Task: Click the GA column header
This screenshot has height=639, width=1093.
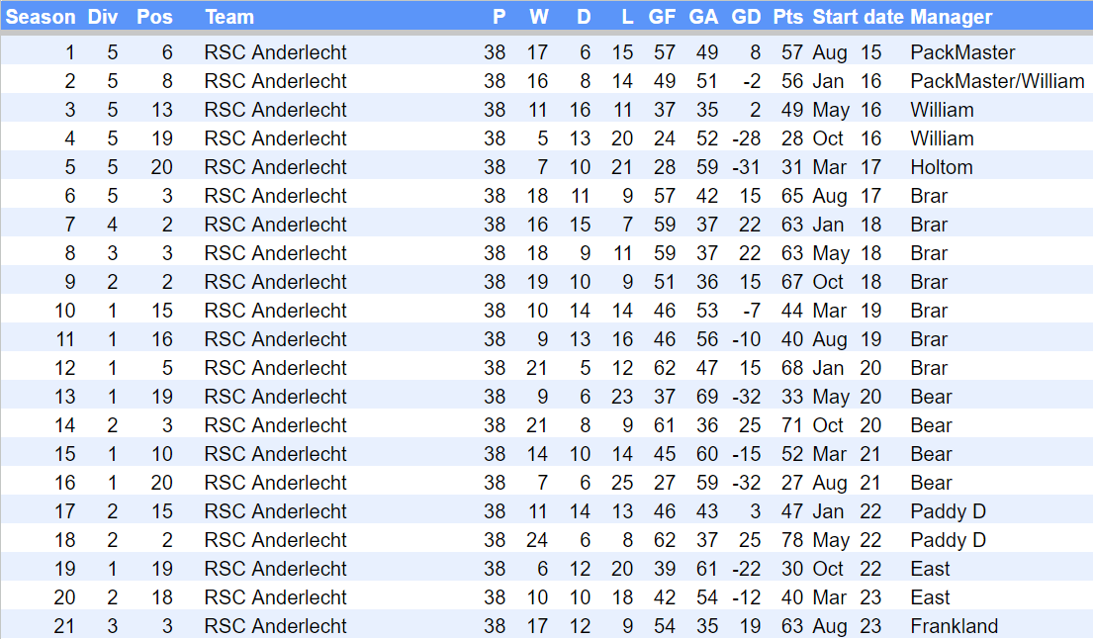Action: [703, 17]
